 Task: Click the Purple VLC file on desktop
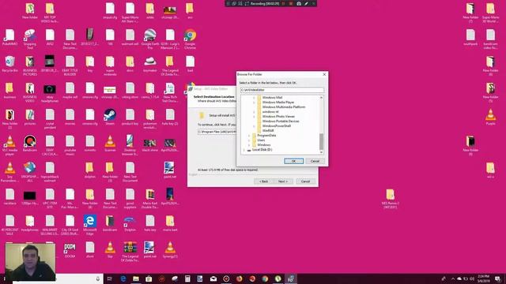[490, 118]
